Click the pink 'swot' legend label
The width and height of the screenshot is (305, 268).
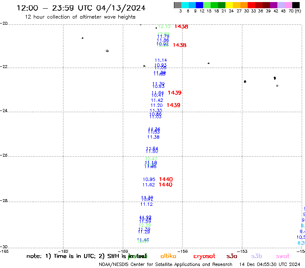283,256
